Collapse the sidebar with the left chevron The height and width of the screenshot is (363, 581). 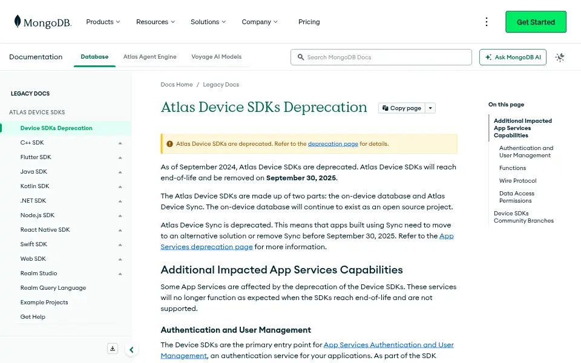(x=131, y=349)
